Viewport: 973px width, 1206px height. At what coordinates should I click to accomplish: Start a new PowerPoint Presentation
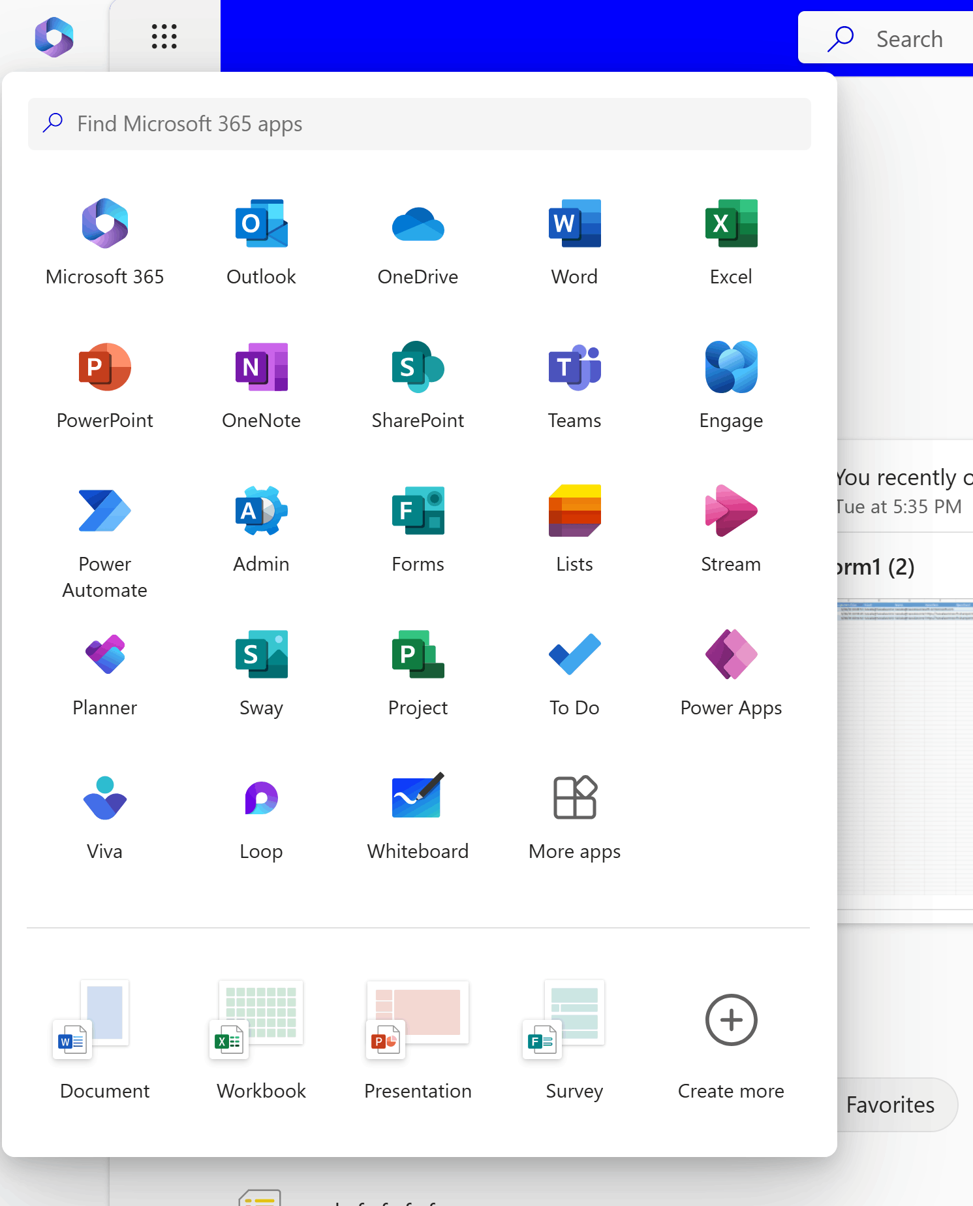click(x=418, y=1042)
